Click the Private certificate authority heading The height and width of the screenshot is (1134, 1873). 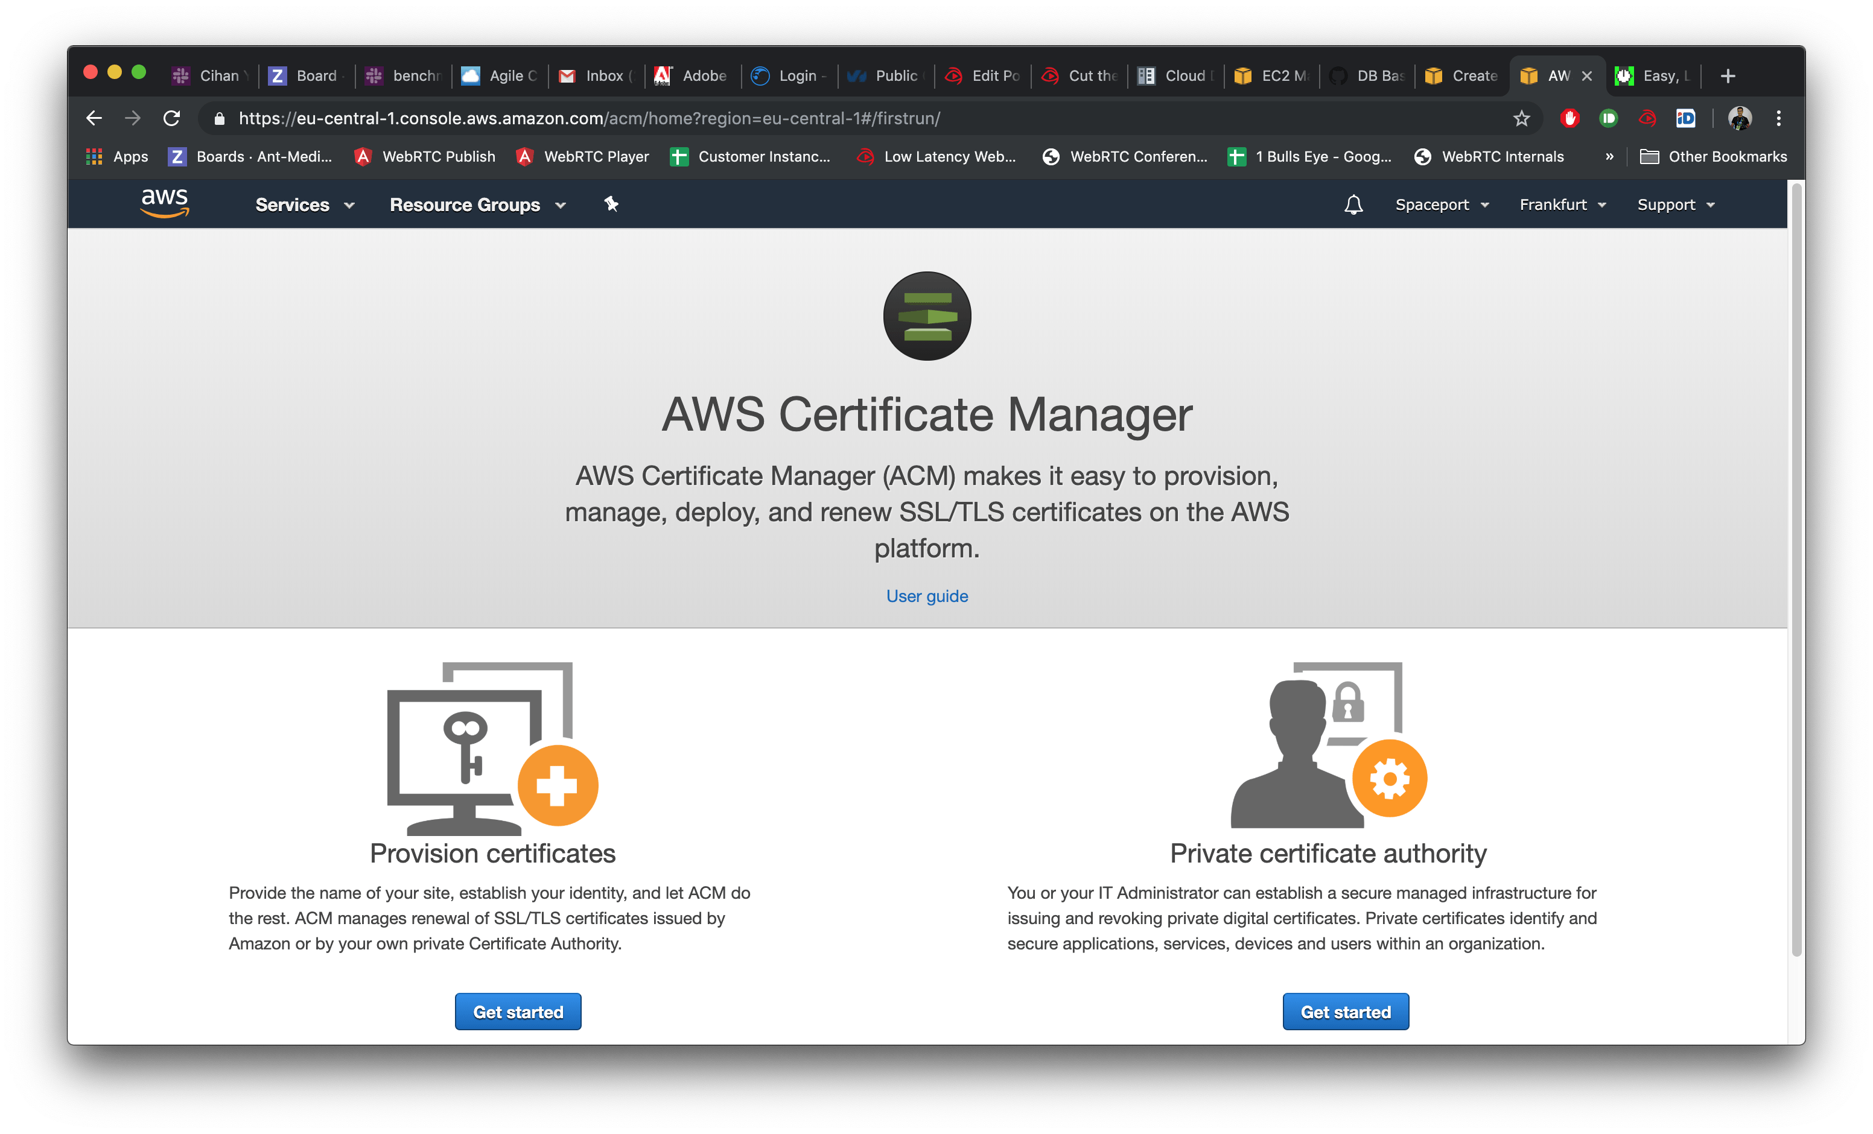click(x=1328, y=854)
